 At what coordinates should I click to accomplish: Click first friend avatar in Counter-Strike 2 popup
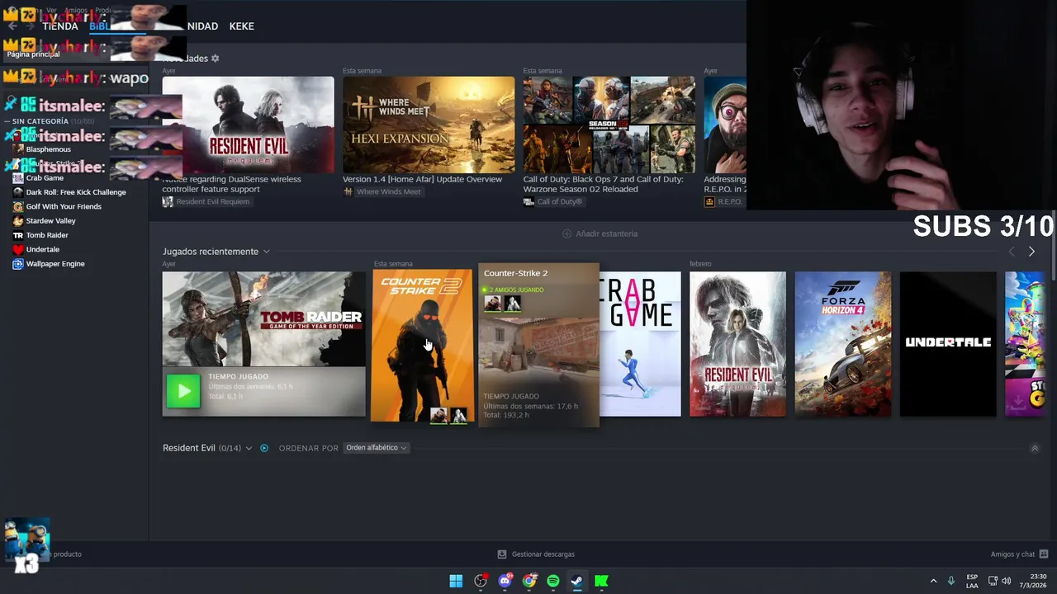[493, 303]
